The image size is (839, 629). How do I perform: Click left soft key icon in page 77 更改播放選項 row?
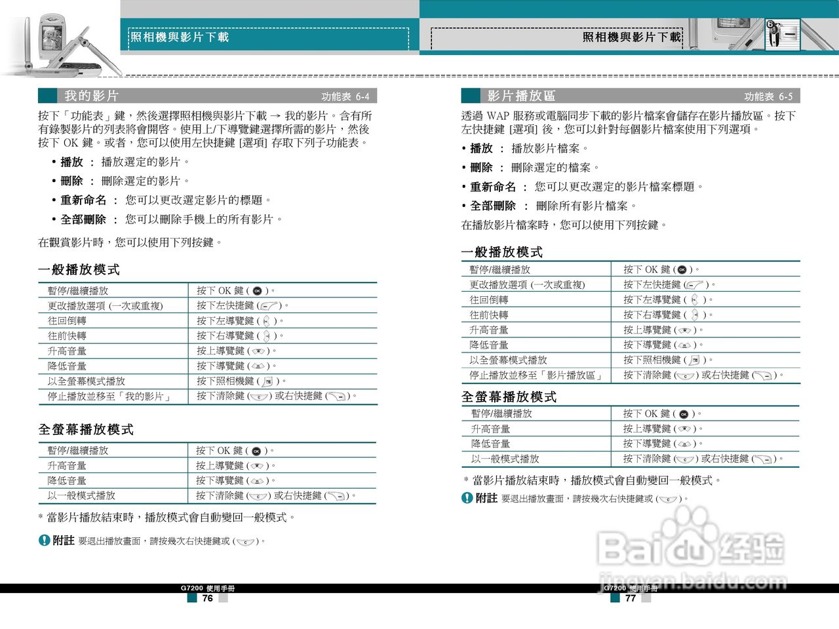695,285
